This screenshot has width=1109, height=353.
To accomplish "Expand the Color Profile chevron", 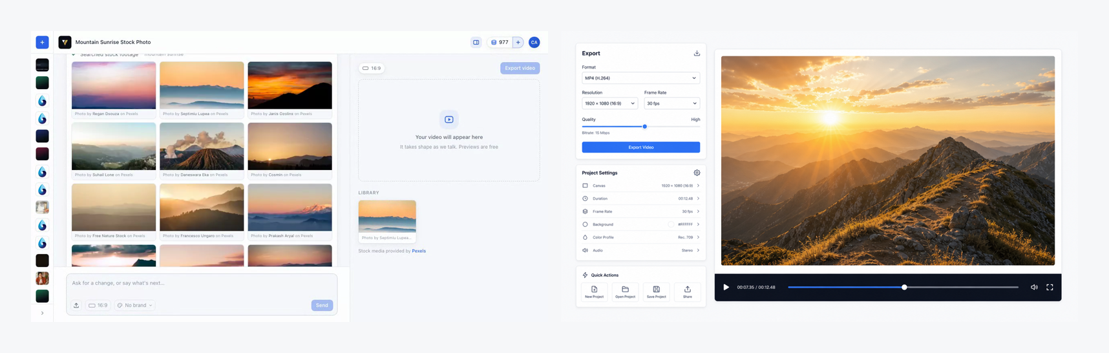I will click(698, 237).
